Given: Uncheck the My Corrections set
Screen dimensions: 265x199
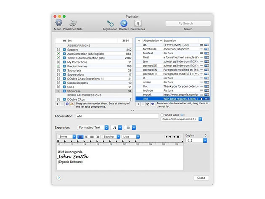Looking at the screenshot, I should (64, 62).
